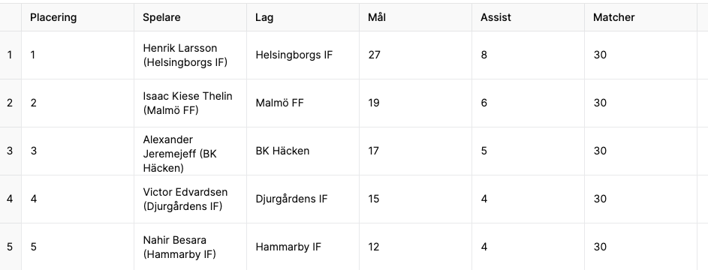Click the goals cell showing 15
The width and height of the screenshot is (708, 270).
click(415, 199)
